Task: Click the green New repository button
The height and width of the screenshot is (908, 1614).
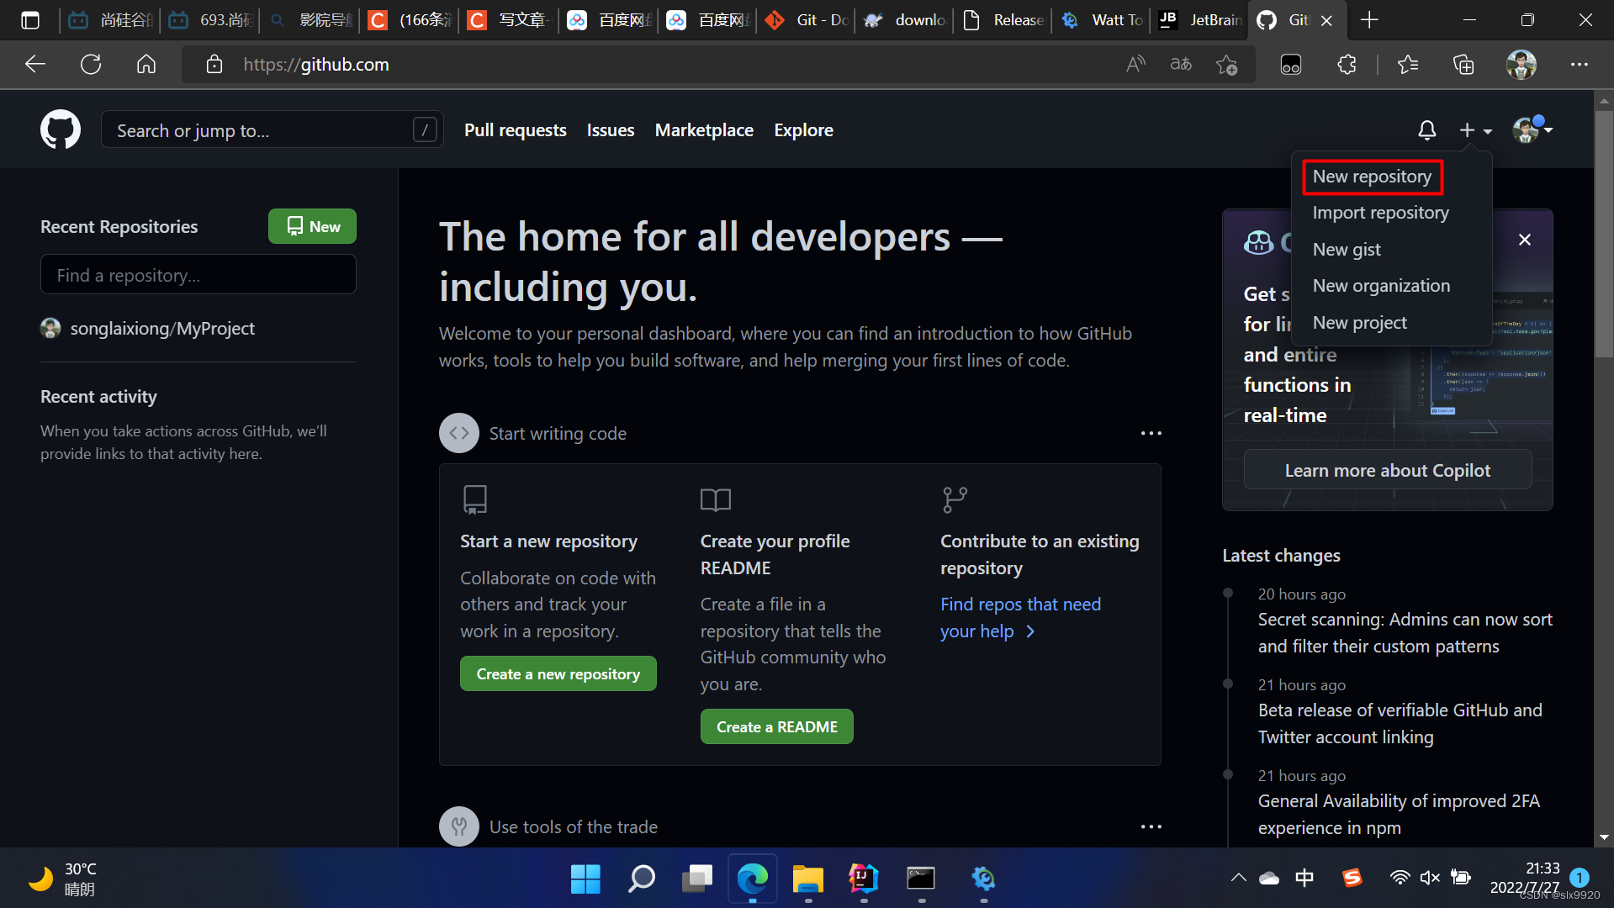Action: click(312, 226)
